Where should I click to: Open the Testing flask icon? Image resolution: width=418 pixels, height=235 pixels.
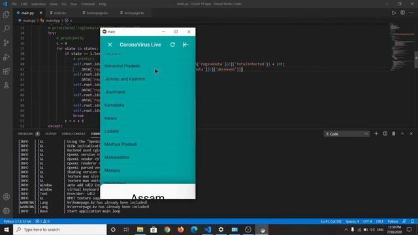(6, 86)
